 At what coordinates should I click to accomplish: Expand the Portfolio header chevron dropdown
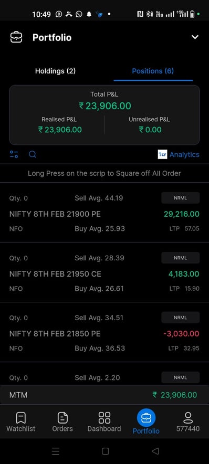point(195,37)
